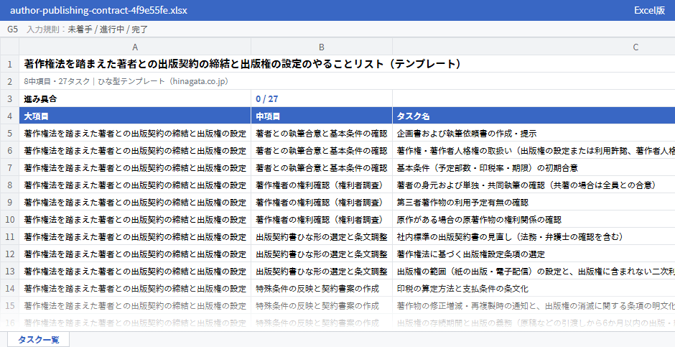Select row 14 header

[x=9, y=289]
